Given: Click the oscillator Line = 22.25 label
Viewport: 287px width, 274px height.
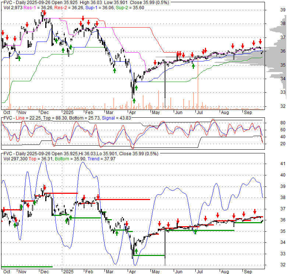Looking at the screenshot, I should pyautogui.click(x=28, y=118).
